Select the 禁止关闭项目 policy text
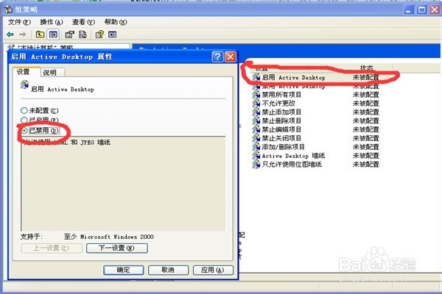 click(x=281, y=138)
